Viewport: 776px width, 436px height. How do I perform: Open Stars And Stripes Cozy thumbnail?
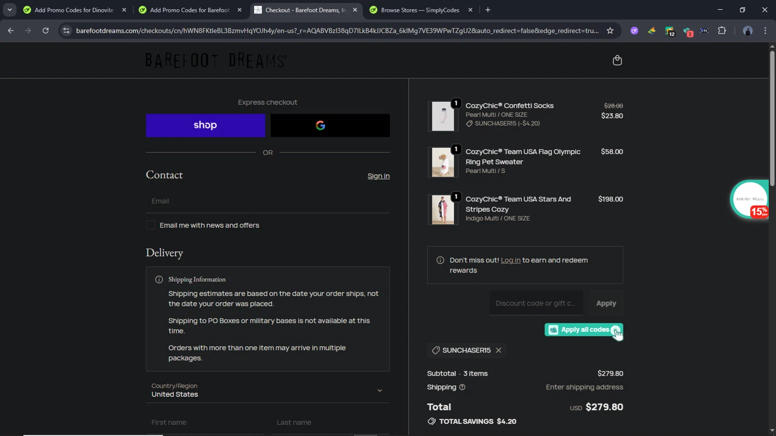coord(443,210)
